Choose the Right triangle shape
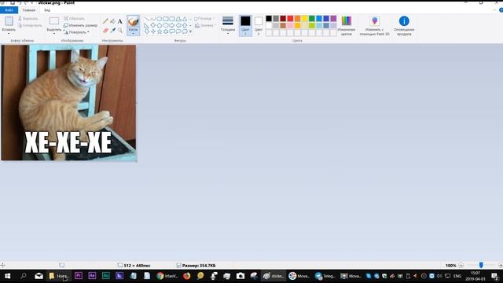 [x=147, y=25]
